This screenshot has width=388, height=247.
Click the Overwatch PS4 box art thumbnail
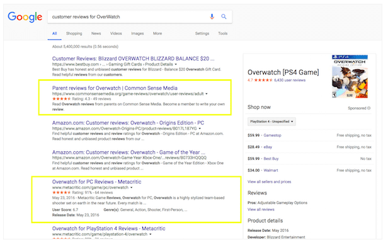coord(350,76)
